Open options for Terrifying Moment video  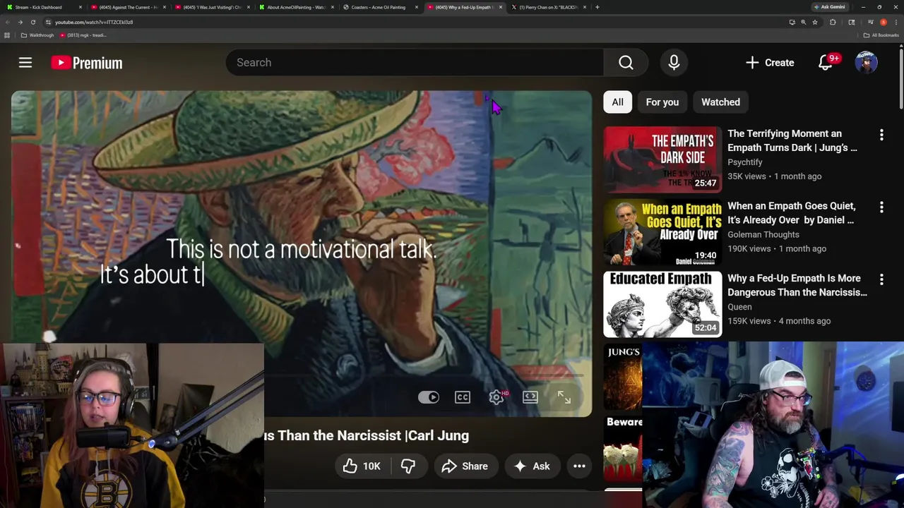click(x=881, y=135)
